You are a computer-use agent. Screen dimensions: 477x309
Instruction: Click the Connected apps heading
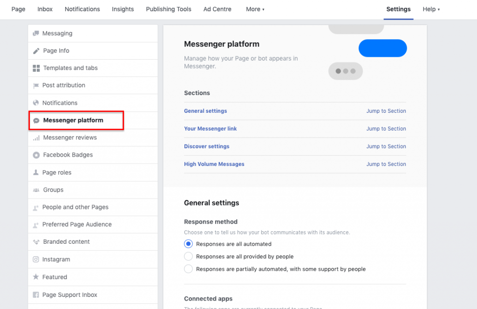point(208,299)
